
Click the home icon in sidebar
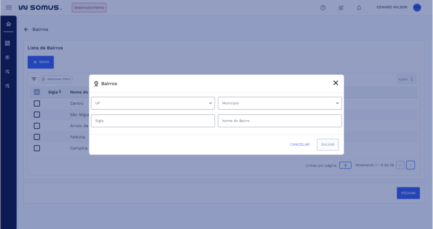pos(8,25)
